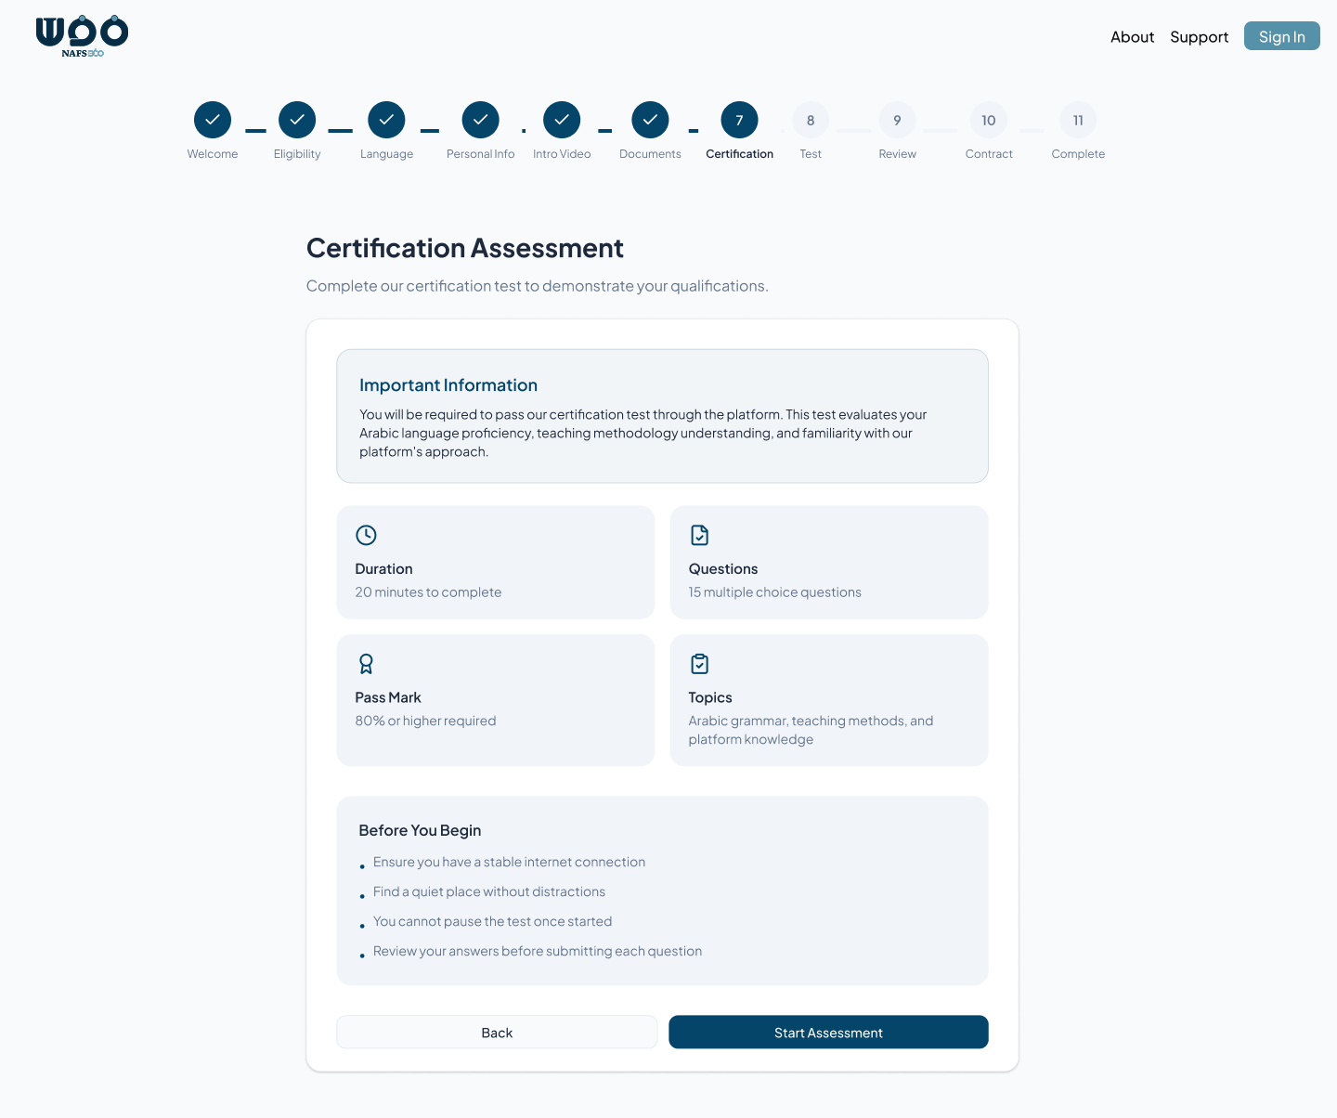Select the document icon above Questions
Screen dimensions: 1337x1118
coord(699,535)
